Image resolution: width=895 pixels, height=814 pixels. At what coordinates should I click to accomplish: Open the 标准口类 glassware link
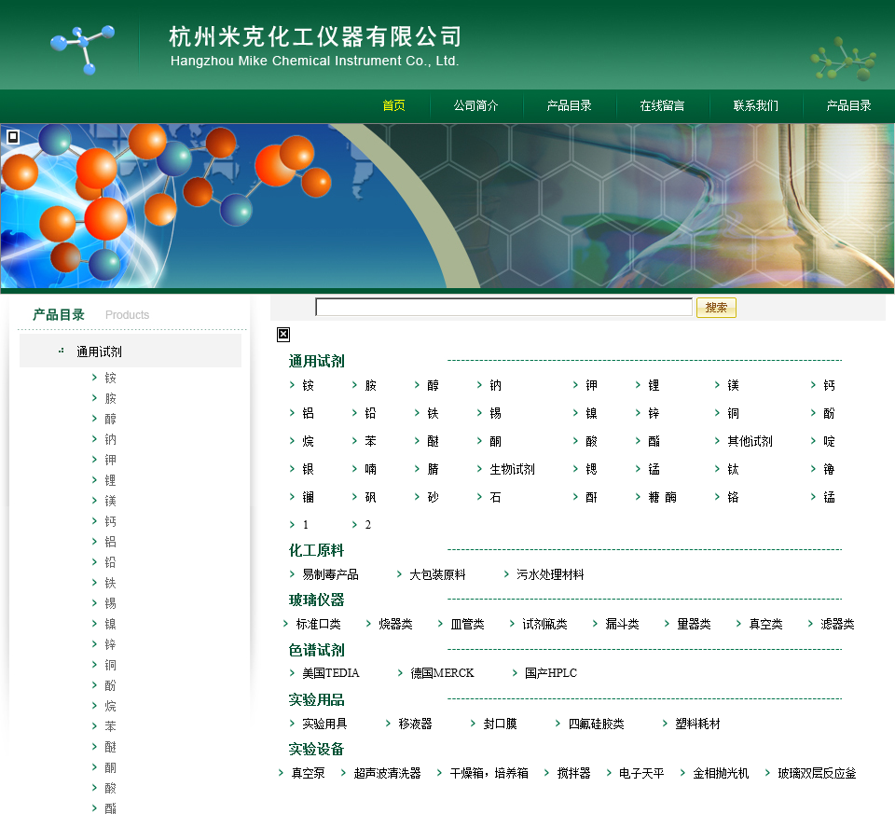pyautogui.click(x=319, y=624)
